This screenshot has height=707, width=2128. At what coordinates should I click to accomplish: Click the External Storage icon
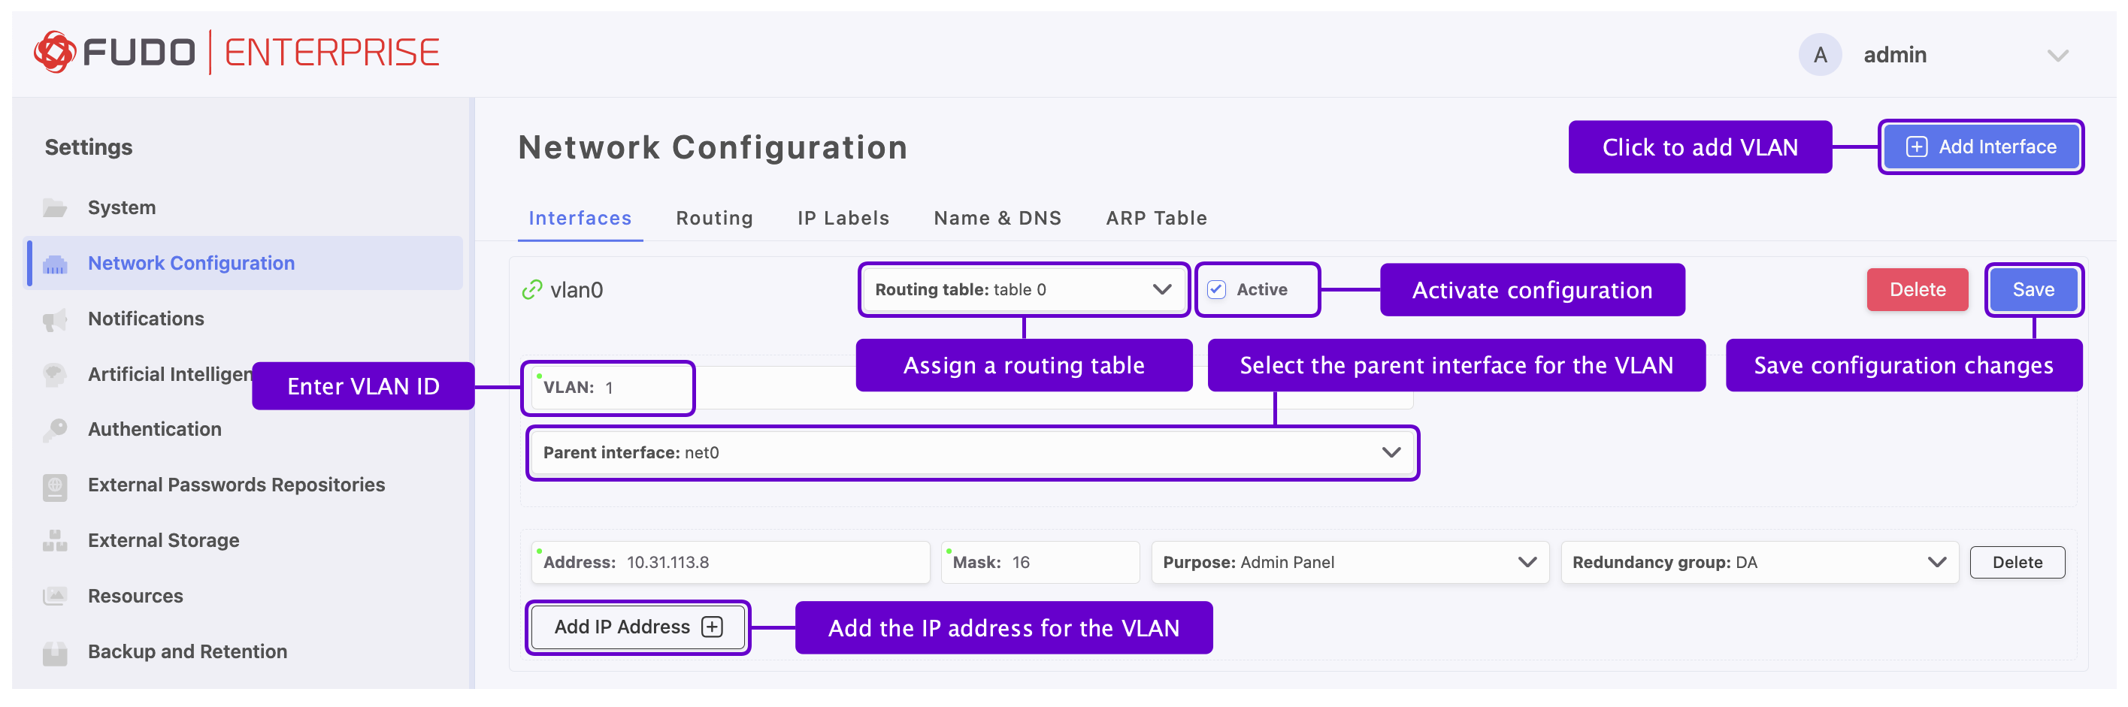point(55,541)
